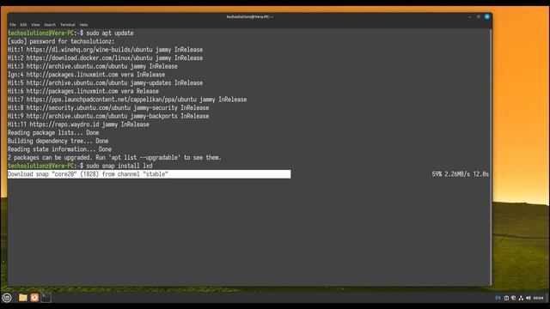Open the update manager shield tray icon
Image resolution: width=550 pixels, height=309 pixels.
(514, 298)
